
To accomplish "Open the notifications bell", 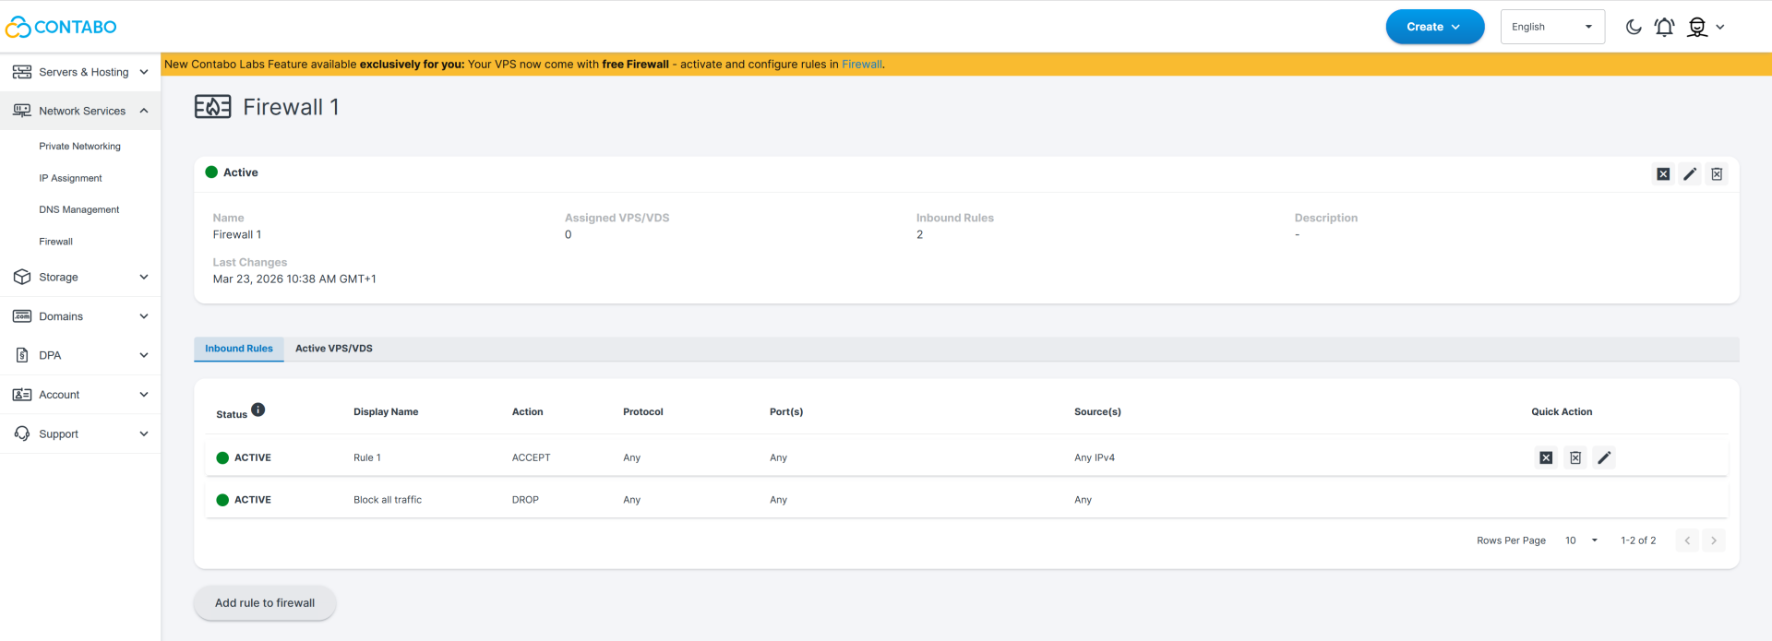I will (x=1664, y=27).
